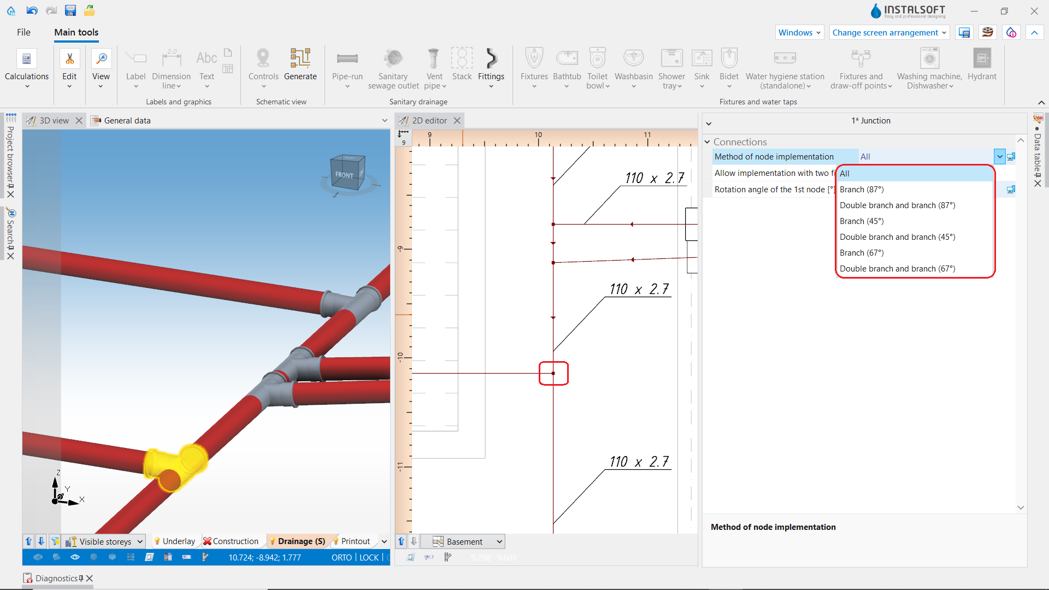
Task: Toggle the eye visibility icon in status bar
Action: coord(75,557)
